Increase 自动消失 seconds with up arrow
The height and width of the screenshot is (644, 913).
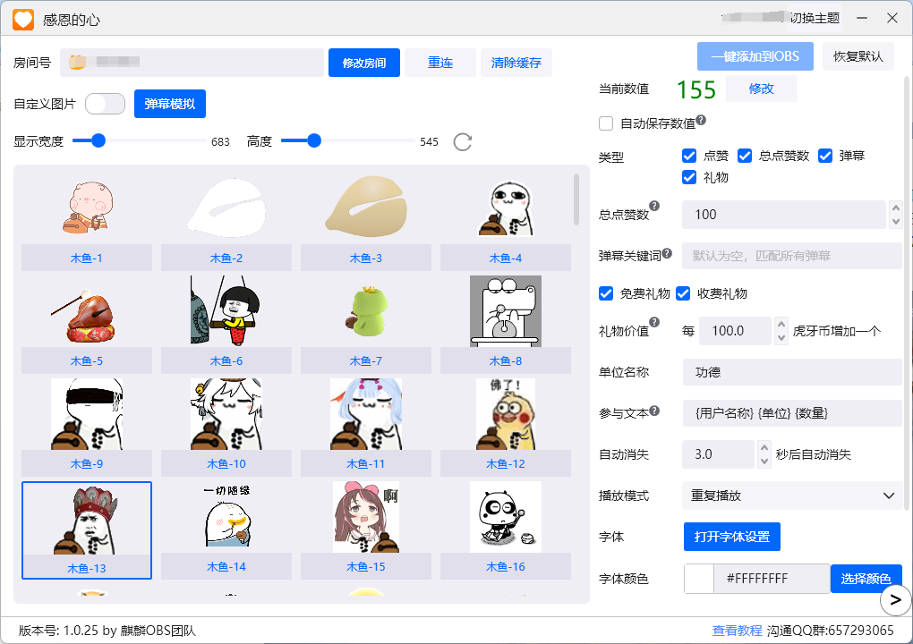click(764, 447)
